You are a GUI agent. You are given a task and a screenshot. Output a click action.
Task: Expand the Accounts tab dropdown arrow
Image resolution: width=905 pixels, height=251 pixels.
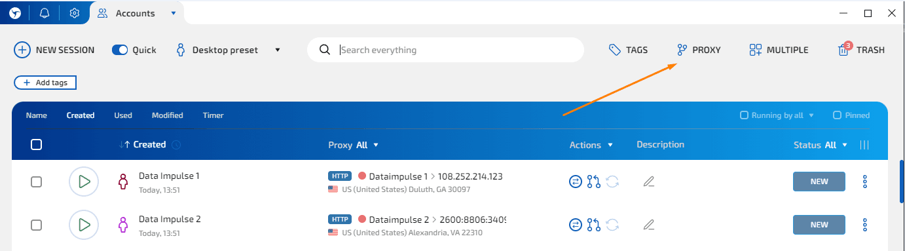pos(173,13)
